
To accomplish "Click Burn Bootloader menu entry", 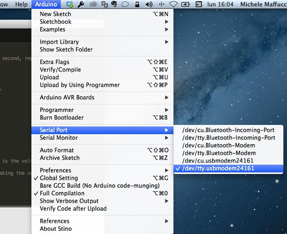I will tap(61, 117).
